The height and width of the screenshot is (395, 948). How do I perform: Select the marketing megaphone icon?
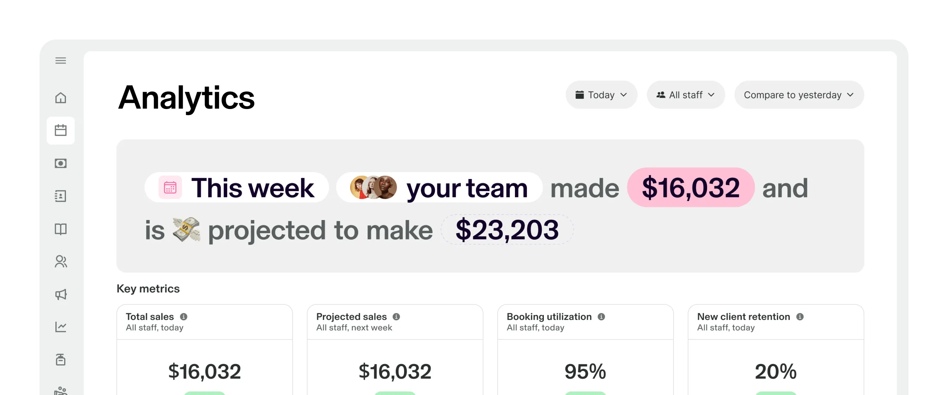point(61,294)
